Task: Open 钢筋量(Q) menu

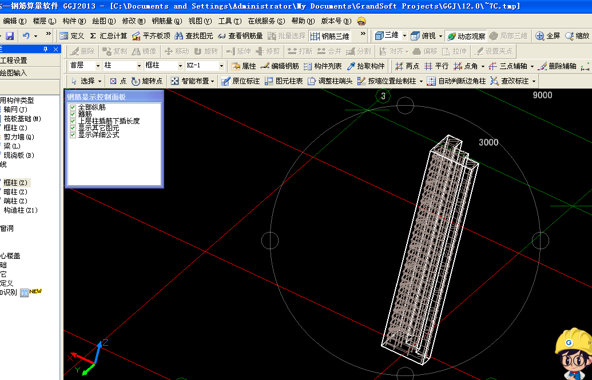Action: click(167, 21)
